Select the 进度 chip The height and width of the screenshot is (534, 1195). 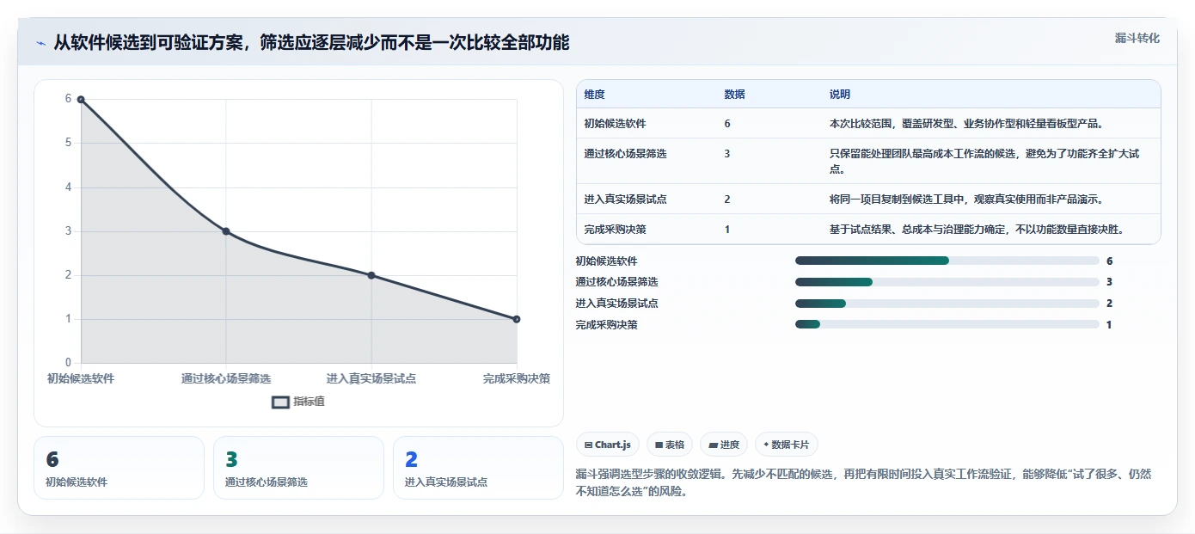coord(724,445)
